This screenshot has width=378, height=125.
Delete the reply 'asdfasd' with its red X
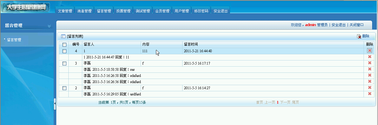[369, 94]
